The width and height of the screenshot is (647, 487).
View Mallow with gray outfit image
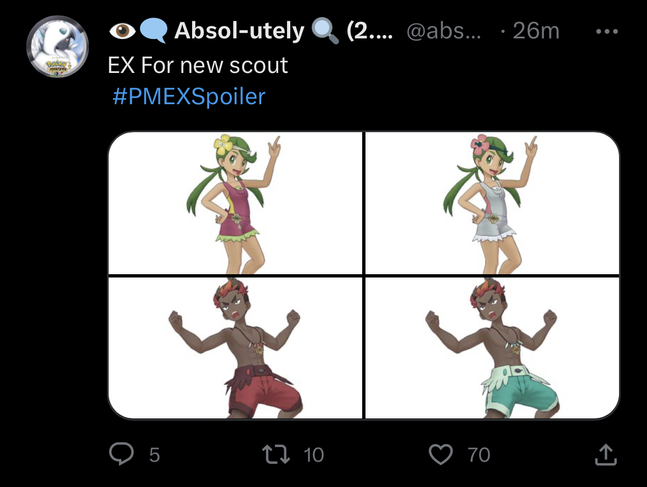(x=492, y=203)
